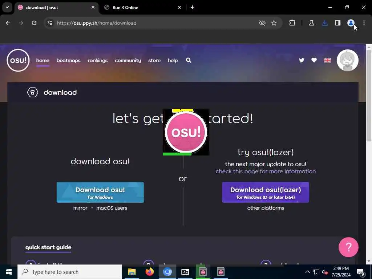Expand the tab search chevron dropdown

point(7,7)
